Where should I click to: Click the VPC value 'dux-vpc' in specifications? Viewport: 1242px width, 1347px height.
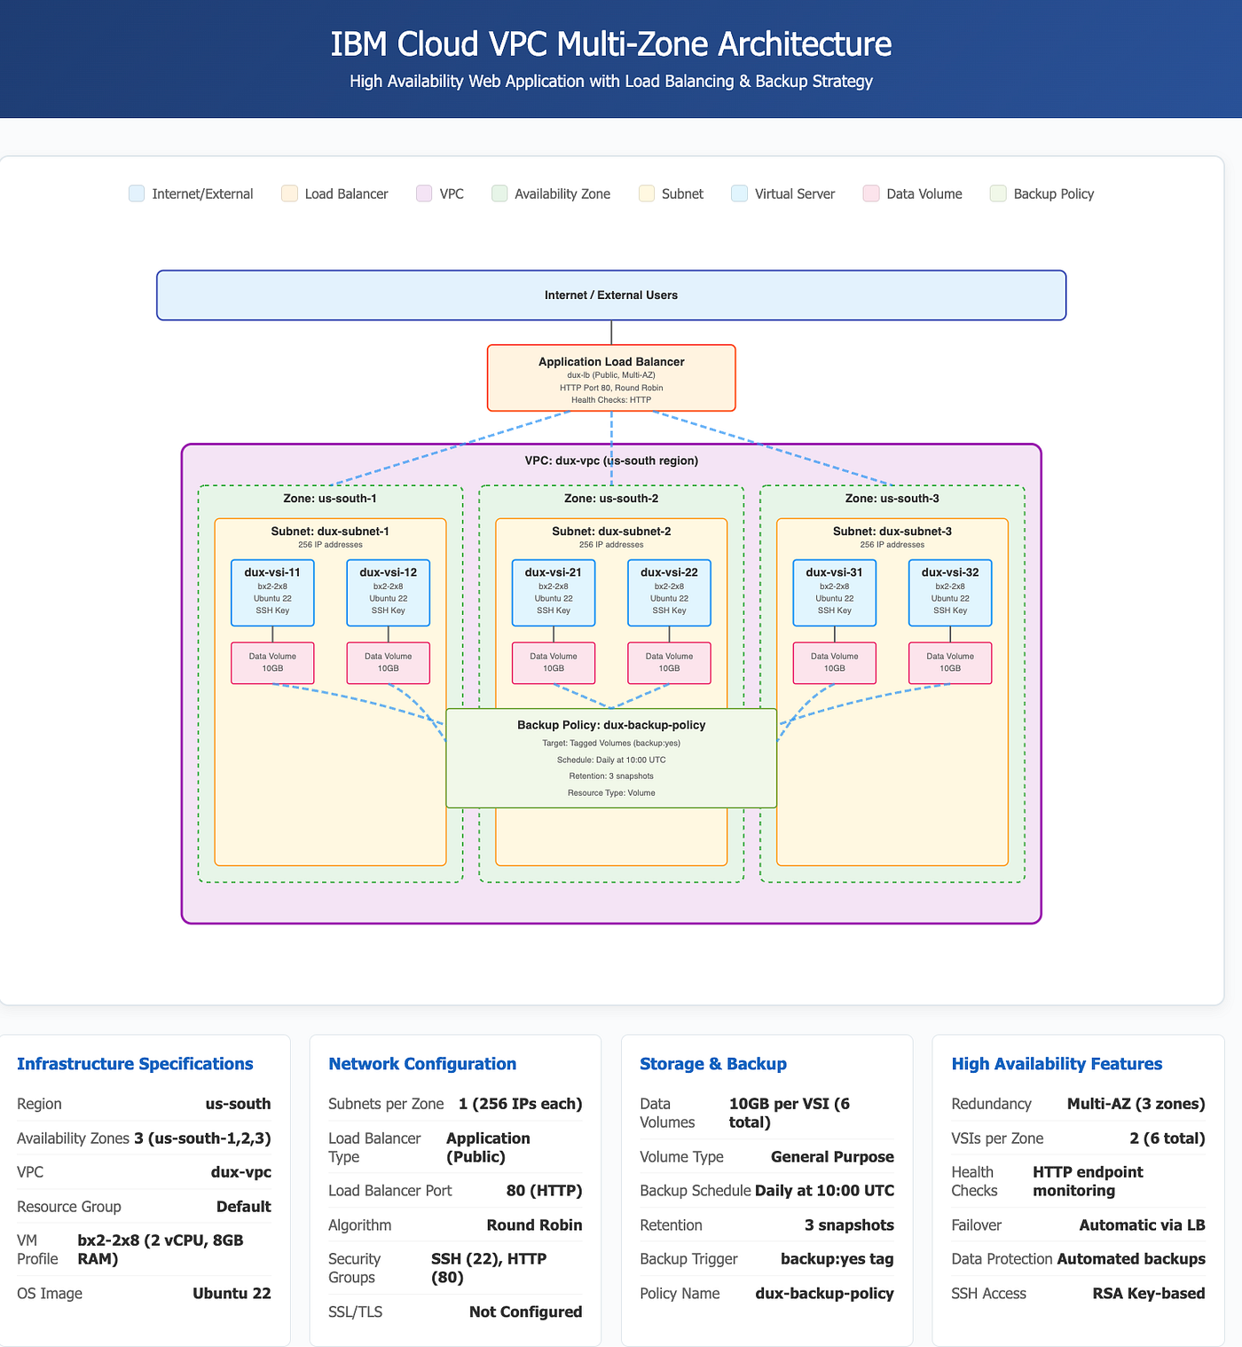click(241, 1172)
